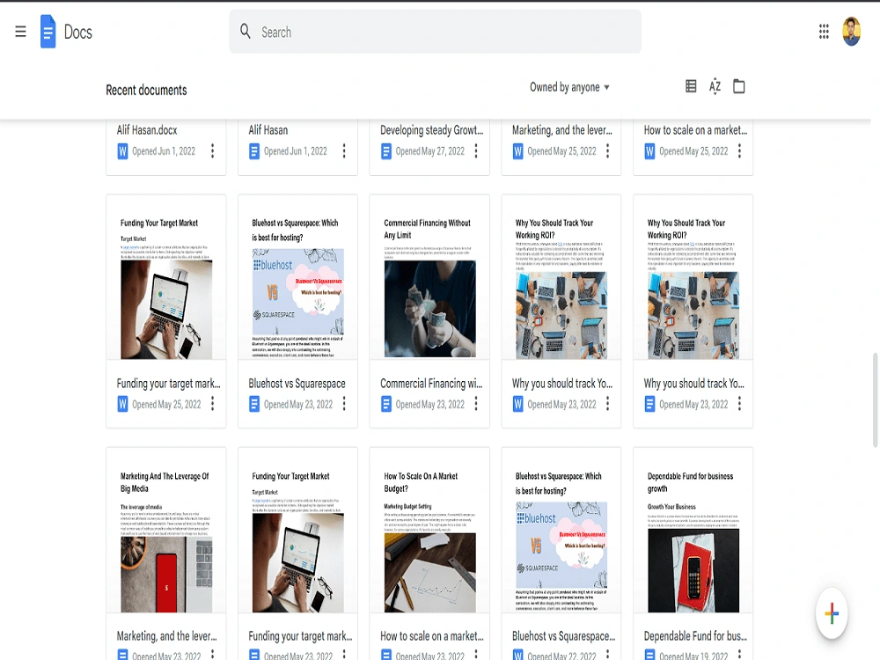Click Docs icon of Alif Hasan document
The height and width of the screenshot is (660, 880).
click(x=254, y=151)
